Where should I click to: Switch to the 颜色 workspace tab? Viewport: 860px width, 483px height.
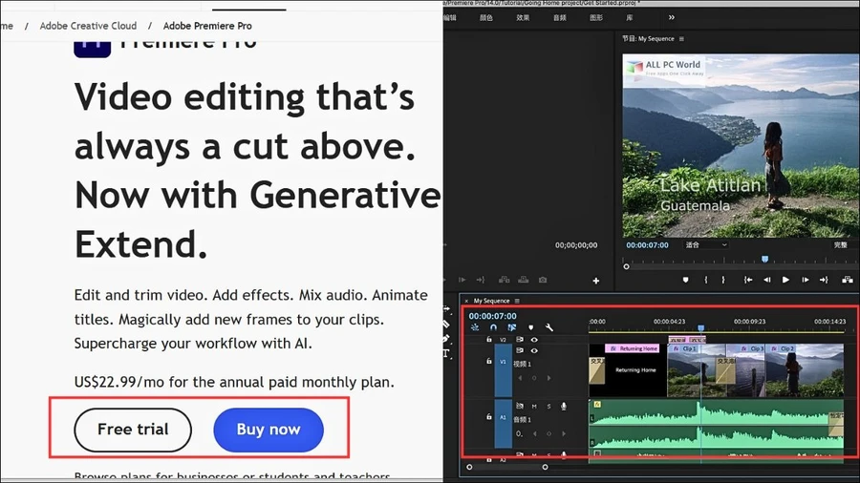point(486,17)
